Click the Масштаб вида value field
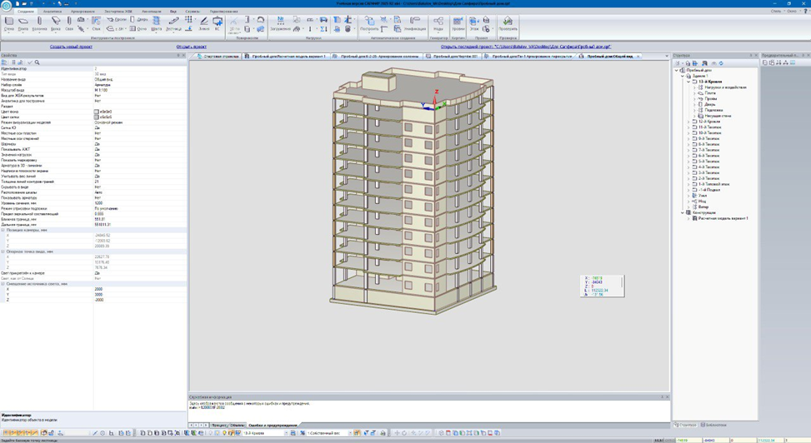 140,90
